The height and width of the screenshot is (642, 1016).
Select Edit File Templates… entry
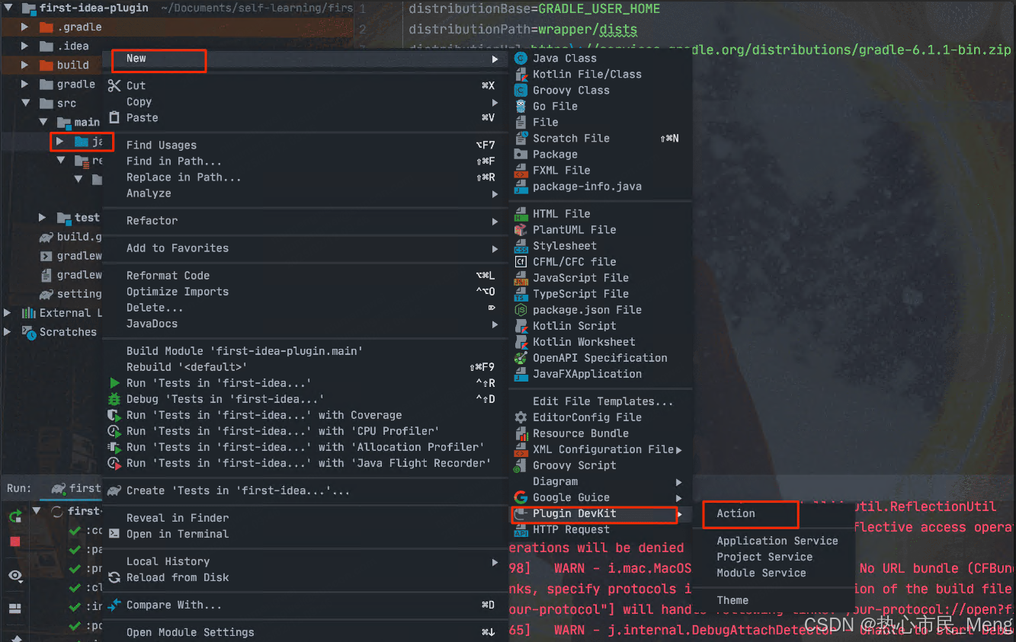click(x=600, y=401)
